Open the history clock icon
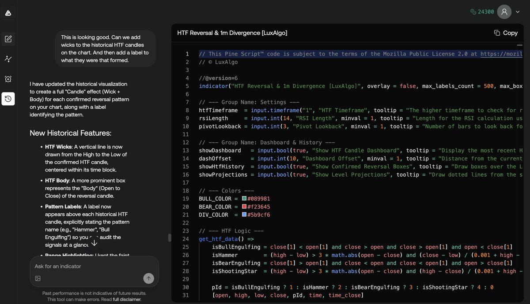This screenshot has height=304, width=530. (8, 99)
